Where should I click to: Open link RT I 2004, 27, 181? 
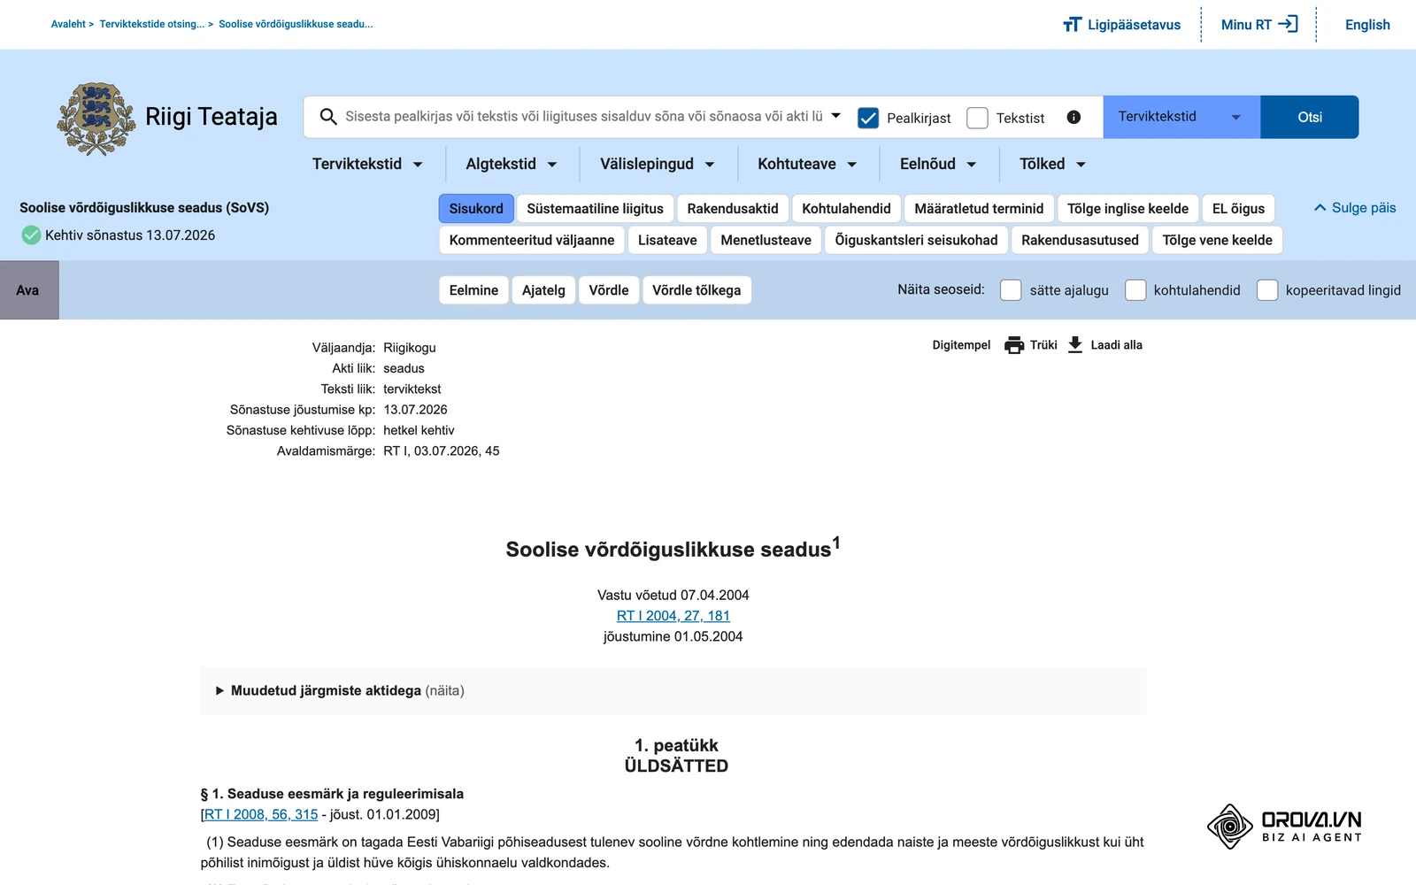(673, 616)
